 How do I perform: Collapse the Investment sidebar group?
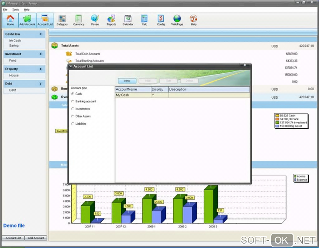click(40, 54)
